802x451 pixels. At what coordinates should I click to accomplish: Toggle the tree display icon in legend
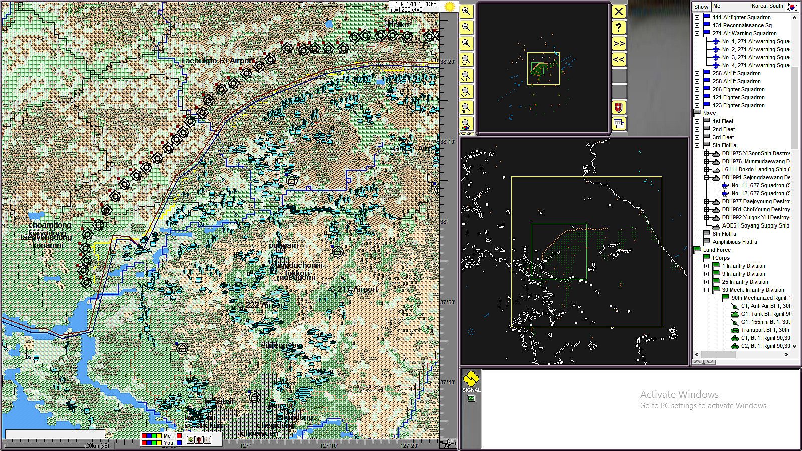tap(191, 440)
